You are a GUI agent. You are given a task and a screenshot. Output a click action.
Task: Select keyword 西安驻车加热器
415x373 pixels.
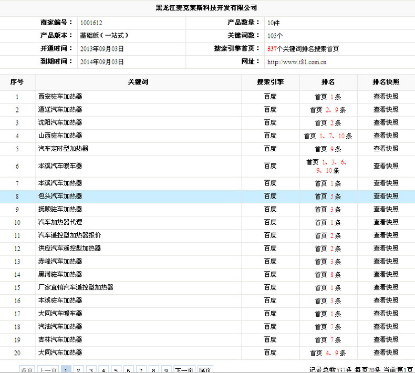[x=60, y=97]
